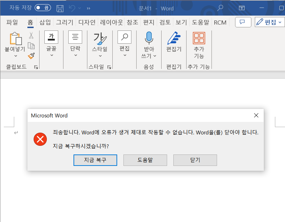Click the 도움말 button in error dialog

[x=145, y=160]
